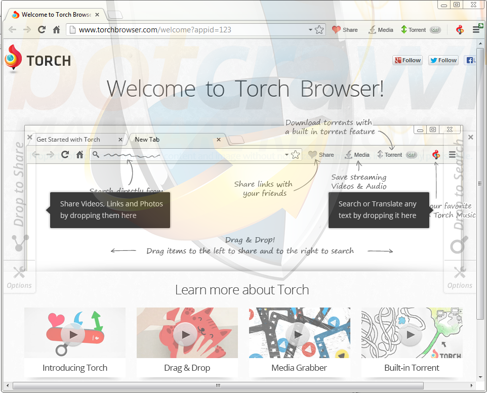Screen dimensions: 487x393
Task: Open Options in the left share panel
Action: coord(19,278)
